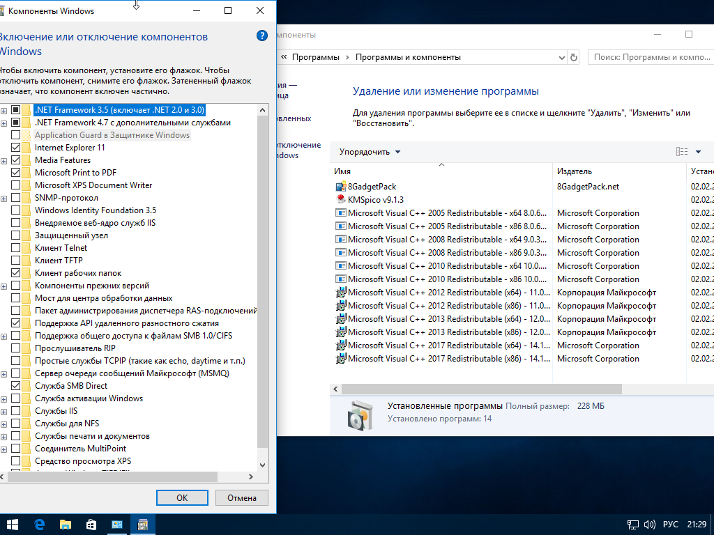The width and height of the screenshot is (714, 535).
Task: Open the volume tray icon
Action: click(x=649, y=525)
